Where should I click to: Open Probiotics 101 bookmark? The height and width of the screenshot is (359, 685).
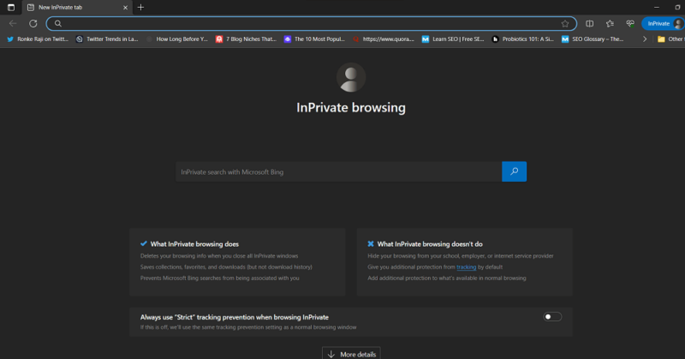pyautogui.click(x=523, y=39)
